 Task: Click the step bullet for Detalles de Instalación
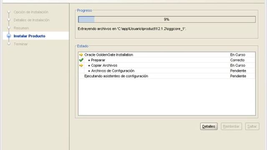(9, 20)
